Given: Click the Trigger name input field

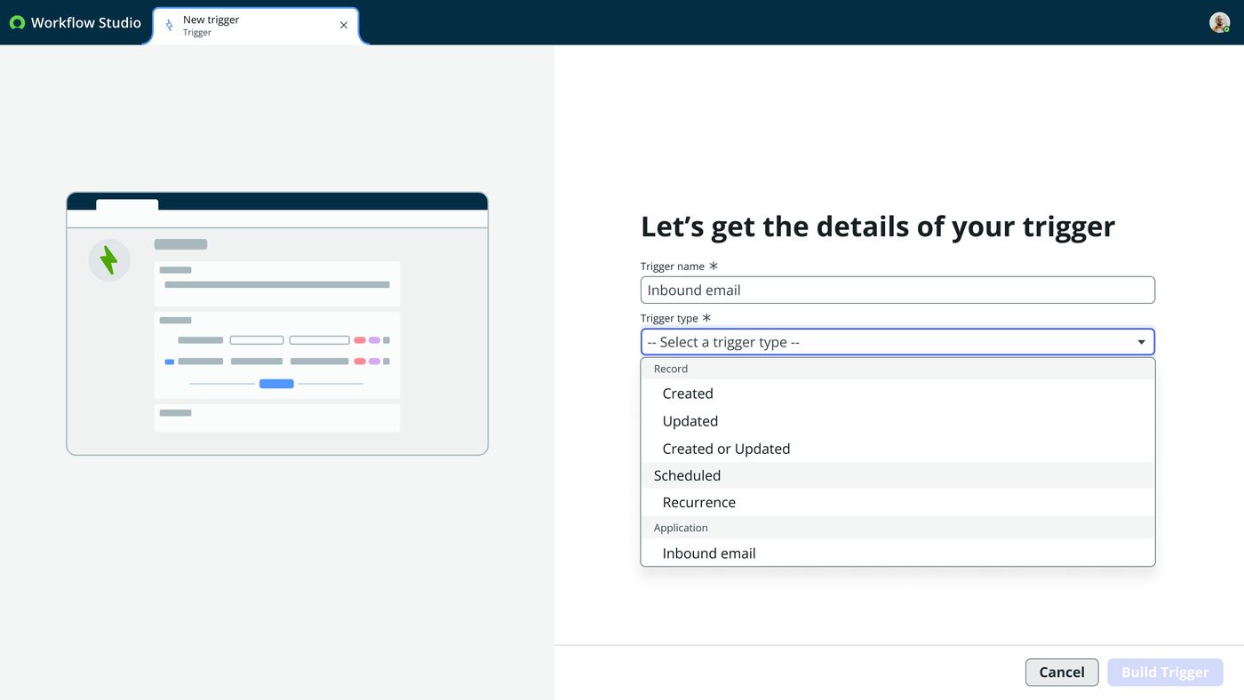Looking at the screenshot, I should click(x=897, y=290).
